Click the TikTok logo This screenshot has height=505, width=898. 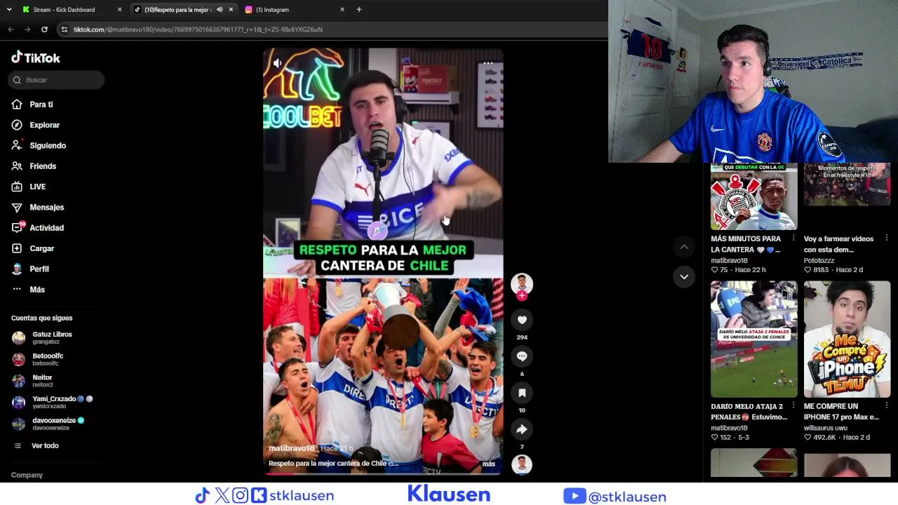pyautogui.click(x=36, y=58)
